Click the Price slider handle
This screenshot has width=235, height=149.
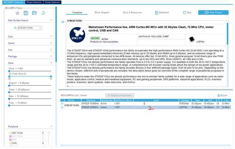pyautogui.click(x=9, y=71)
